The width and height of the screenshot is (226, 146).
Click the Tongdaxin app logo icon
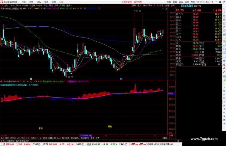[x=2, y=2]
